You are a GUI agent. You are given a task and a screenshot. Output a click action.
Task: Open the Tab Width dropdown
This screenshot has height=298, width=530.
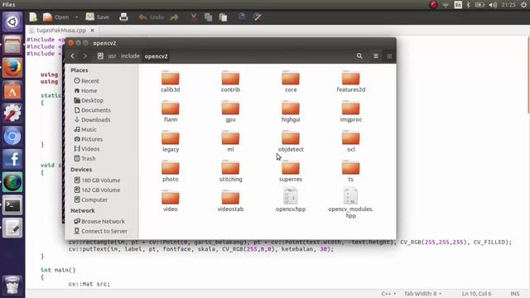pos(422,294)
